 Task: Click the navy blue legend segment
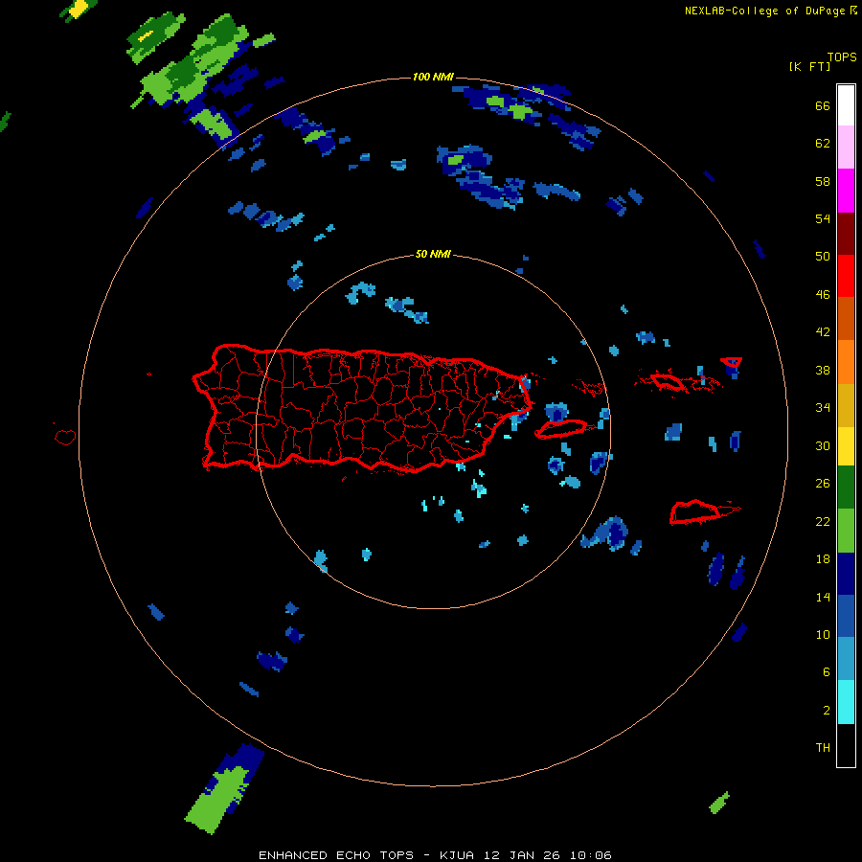click(x=846, y=574)
